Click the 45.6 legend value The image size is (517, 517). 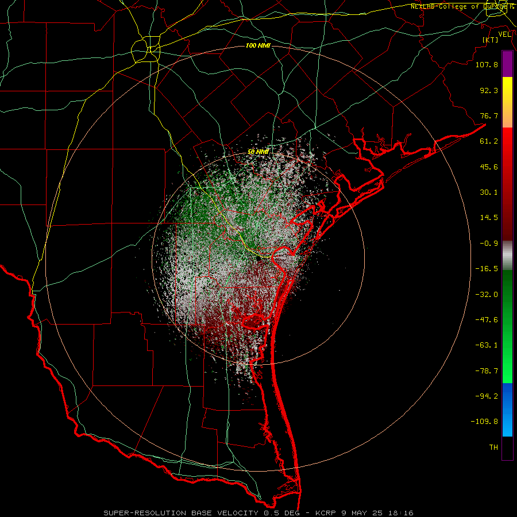point(489,167)
